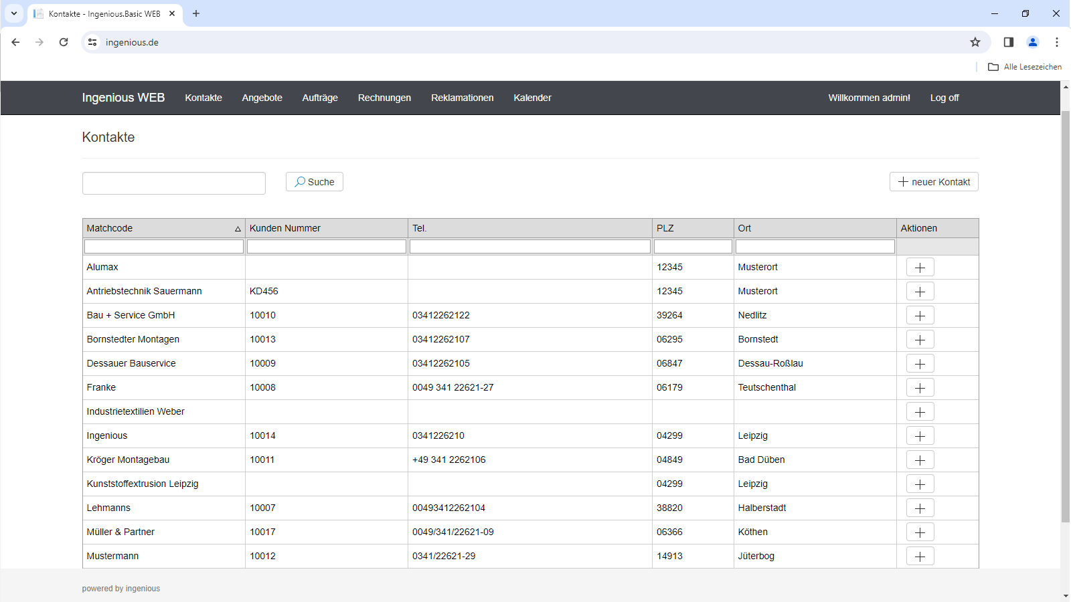Sort table by Ort column header
Screen dimensions: 1071x602
point(815,228)
